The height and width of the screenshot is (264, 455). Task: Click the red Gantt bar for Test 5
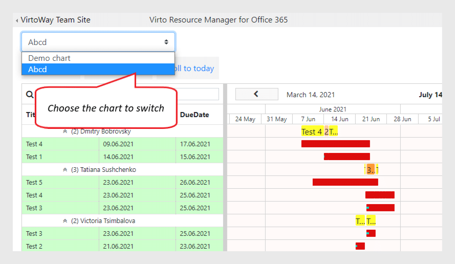click(x=345, y=182)
